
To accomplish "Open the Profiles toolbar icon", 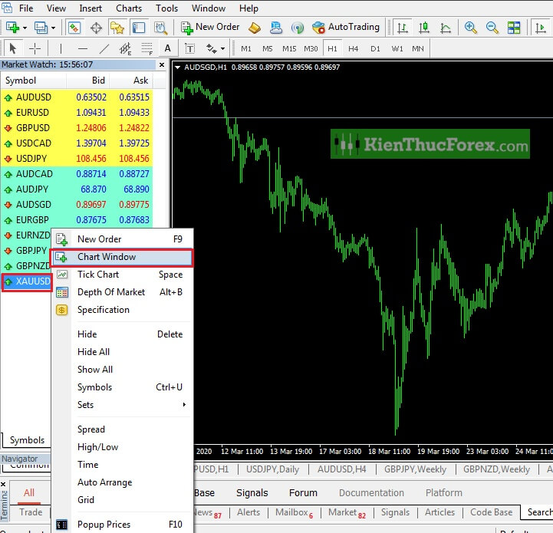I will (41, 27).
